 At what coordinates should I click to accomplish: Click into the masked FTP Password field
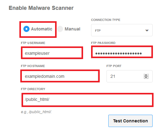tap(122, 52)
